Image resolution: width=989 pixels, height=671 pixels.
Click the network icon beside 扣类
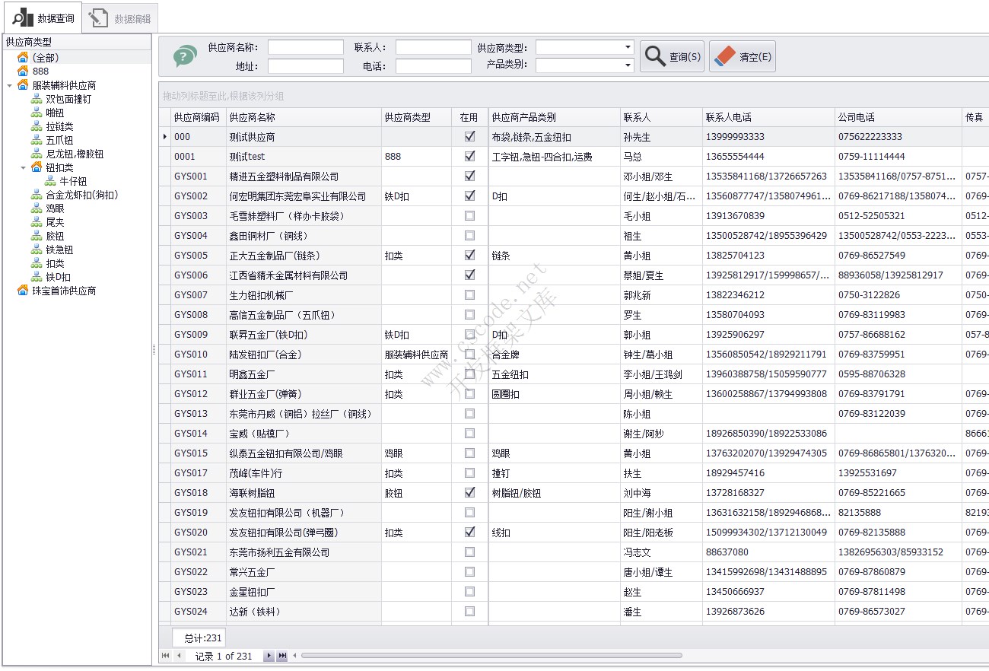[37, 263]
